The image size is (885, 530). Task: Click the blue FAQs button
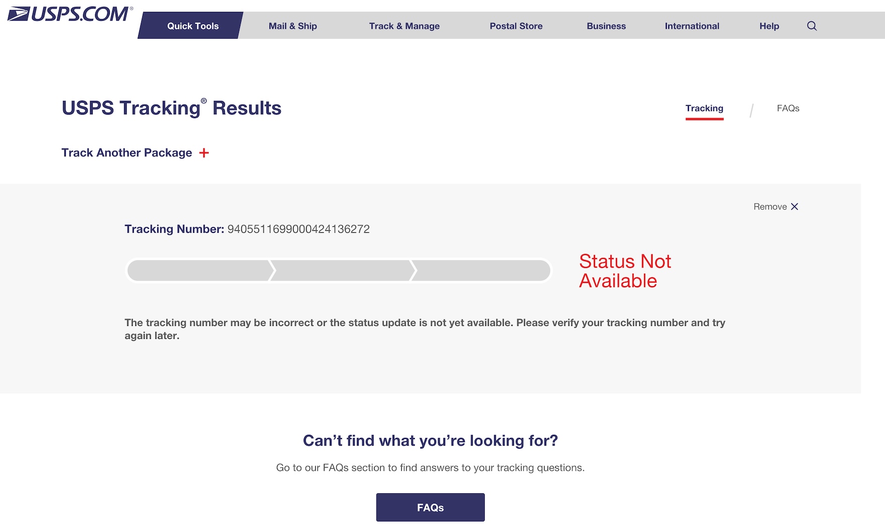pyautogui.click(x=430, y=507)
